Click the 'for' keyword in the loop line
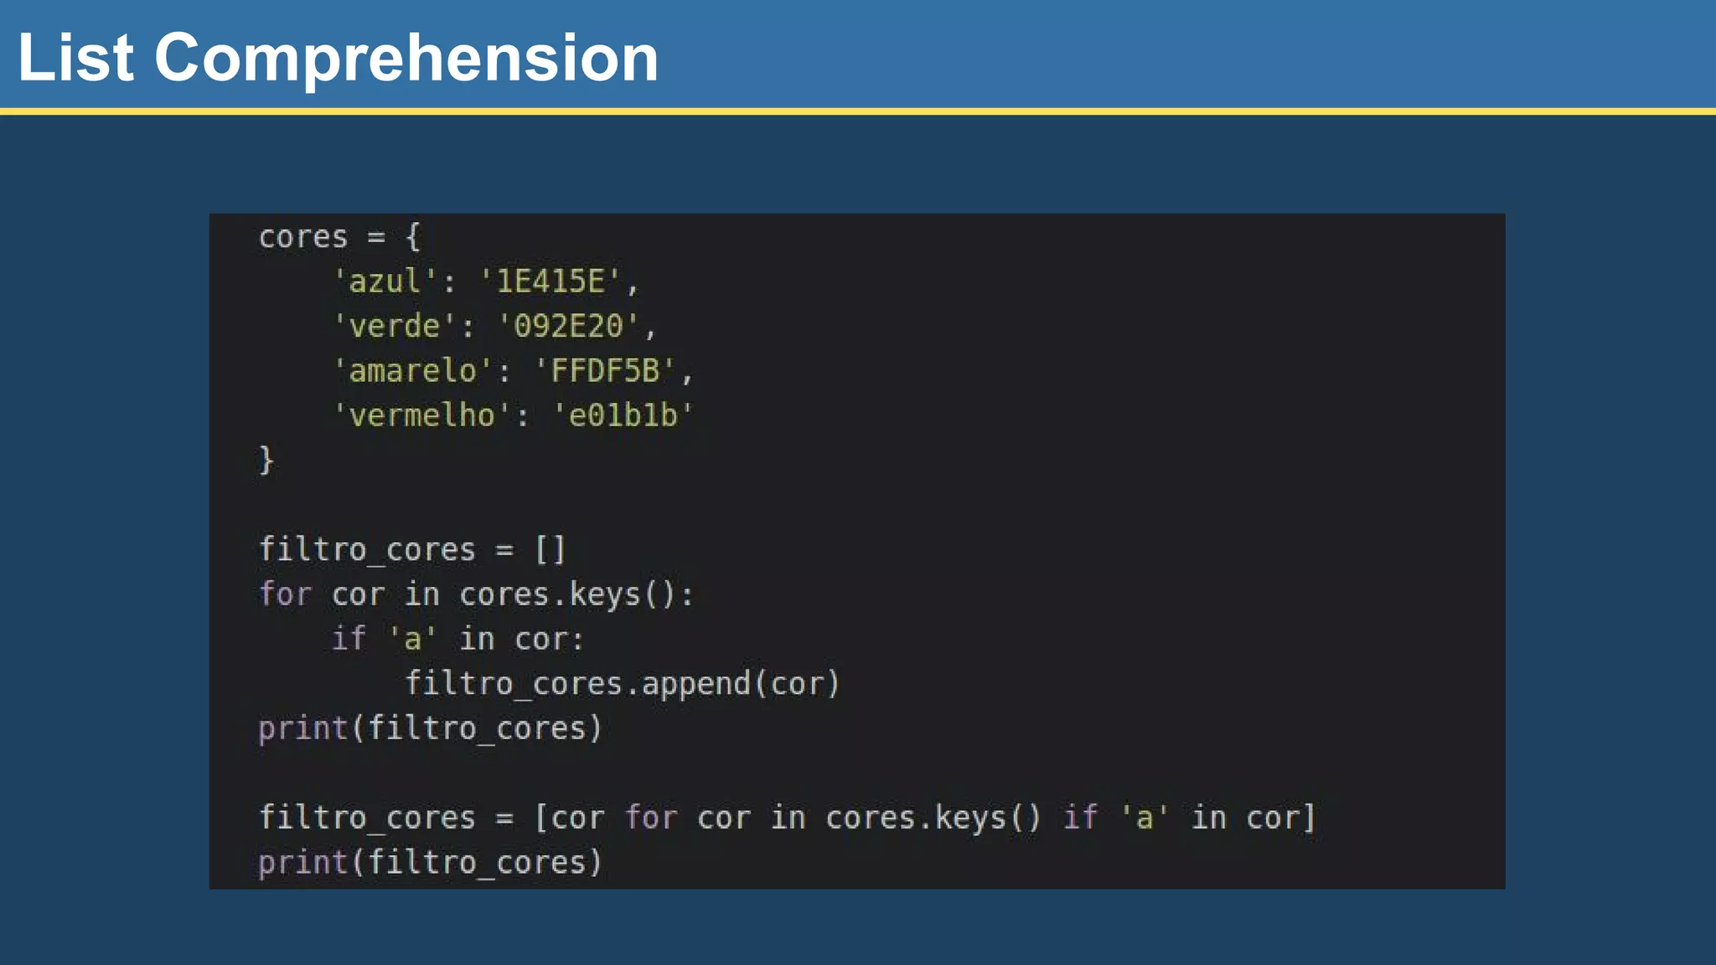The height and width of the screenshot is (965, 1716). coord(285,594)
